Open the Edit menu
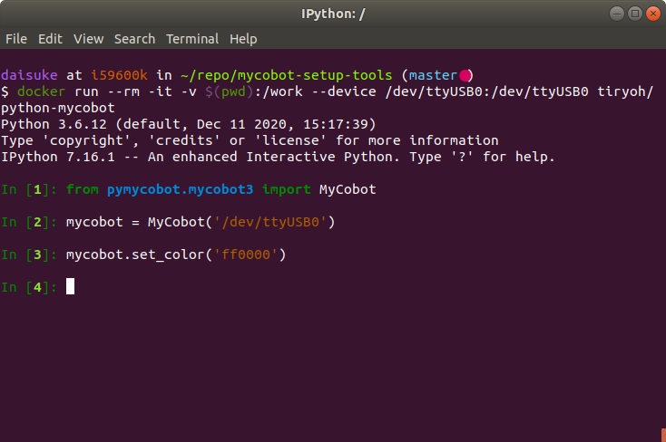This screenshot has width=666, height=442. pyautogui.click(x=50, y=39)
